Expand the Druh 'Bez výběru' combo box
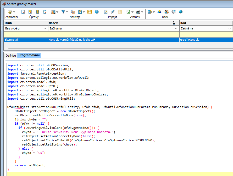This screenshot has width=233, height=176. [x=44, y=28]
